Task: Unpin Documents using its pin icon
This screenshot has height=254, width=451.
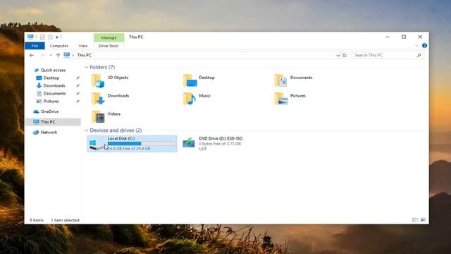Action: pyautogui.click(x=78, y=93)
